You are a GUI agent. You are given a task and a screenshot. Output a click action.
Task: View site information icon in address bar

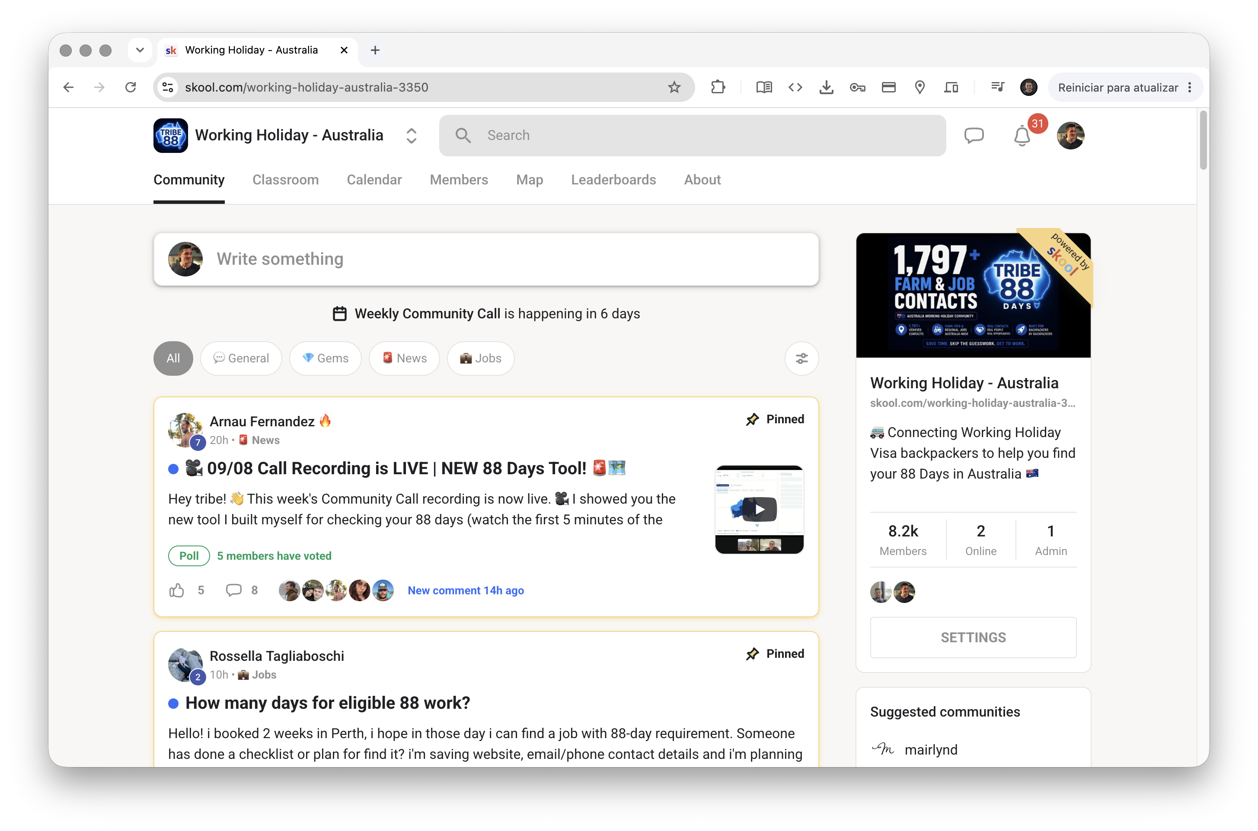[168, 87]
